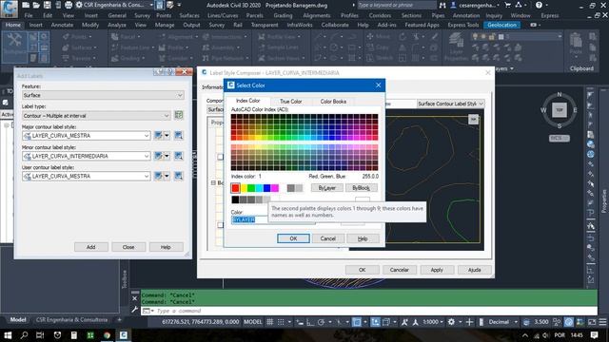Click the Color text field showing BYLAYER
This screenshot has width=609, height=342.
click(273, 219)
